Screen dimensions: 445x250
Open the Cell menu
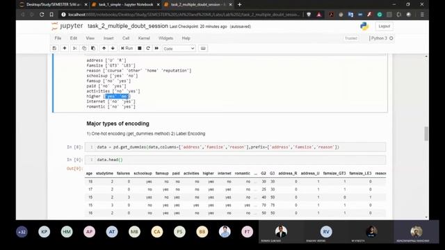(126, 38)
